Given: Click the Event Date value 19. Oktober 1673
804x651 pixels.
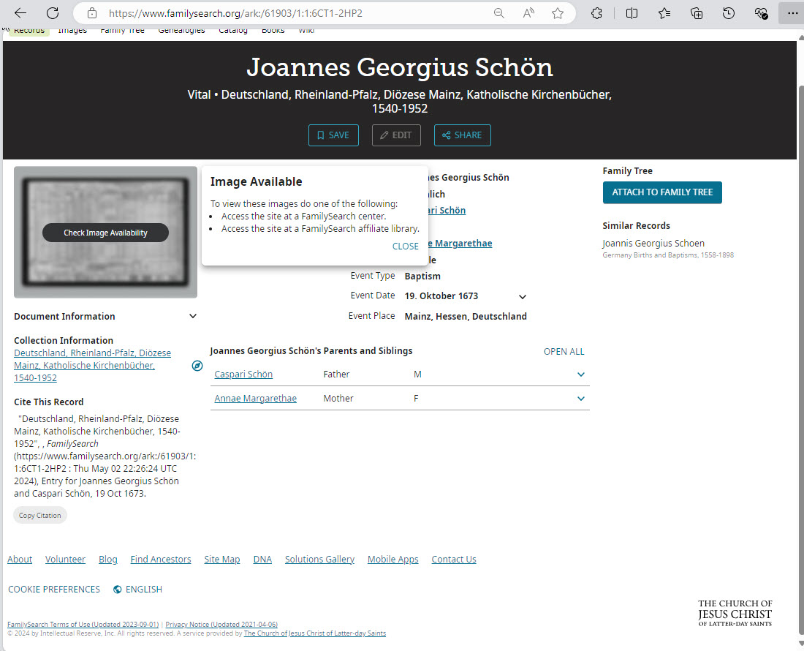Looking at the screenshot, I should [x=441, y=296].
